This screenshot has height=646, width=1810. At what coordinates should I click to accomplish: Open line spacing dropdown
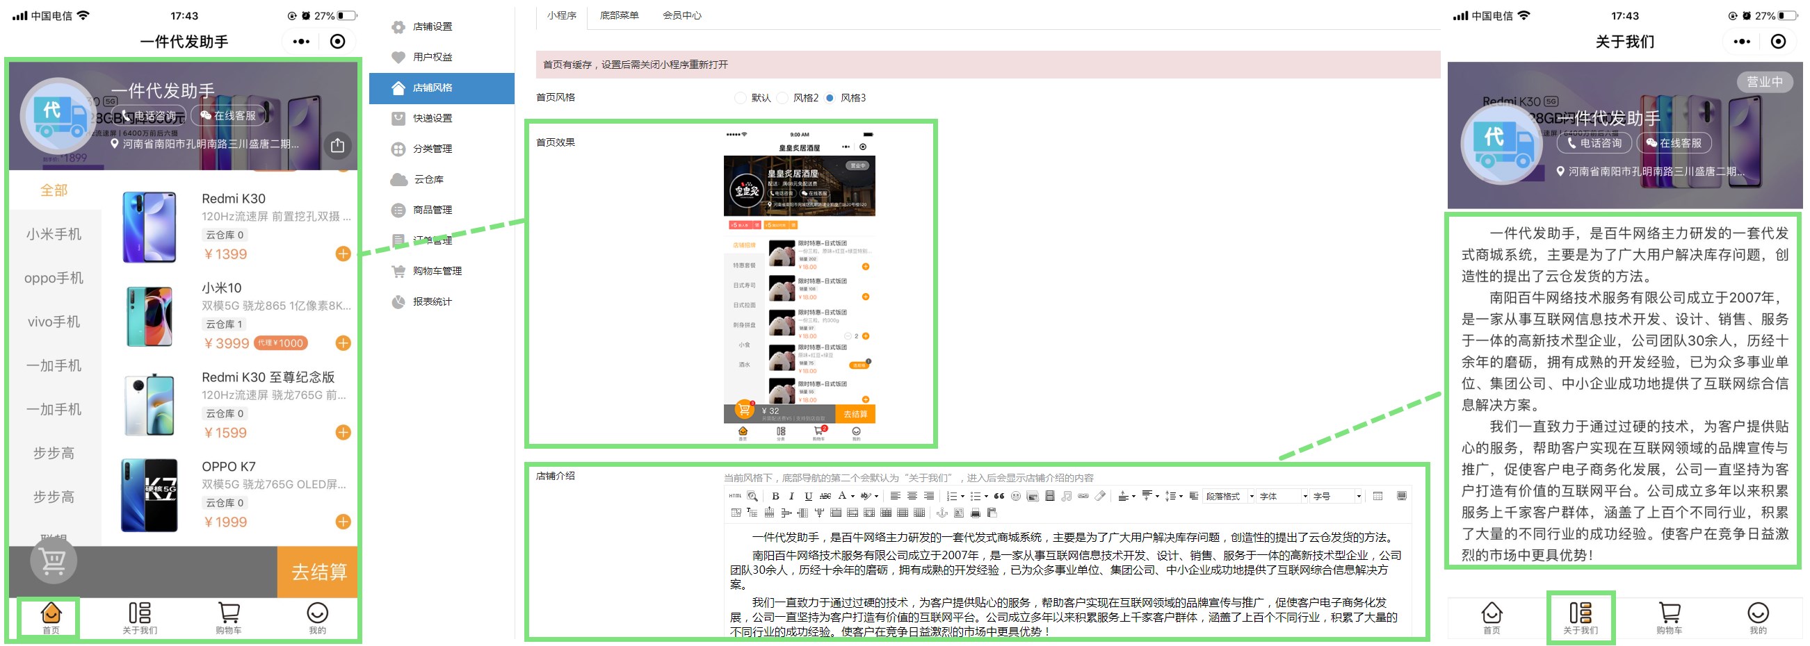[1175, 496]
